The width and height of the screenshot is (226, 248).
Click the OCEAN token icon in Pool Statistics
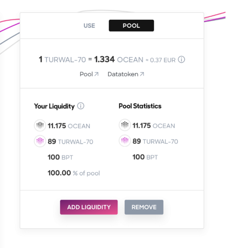125,125
